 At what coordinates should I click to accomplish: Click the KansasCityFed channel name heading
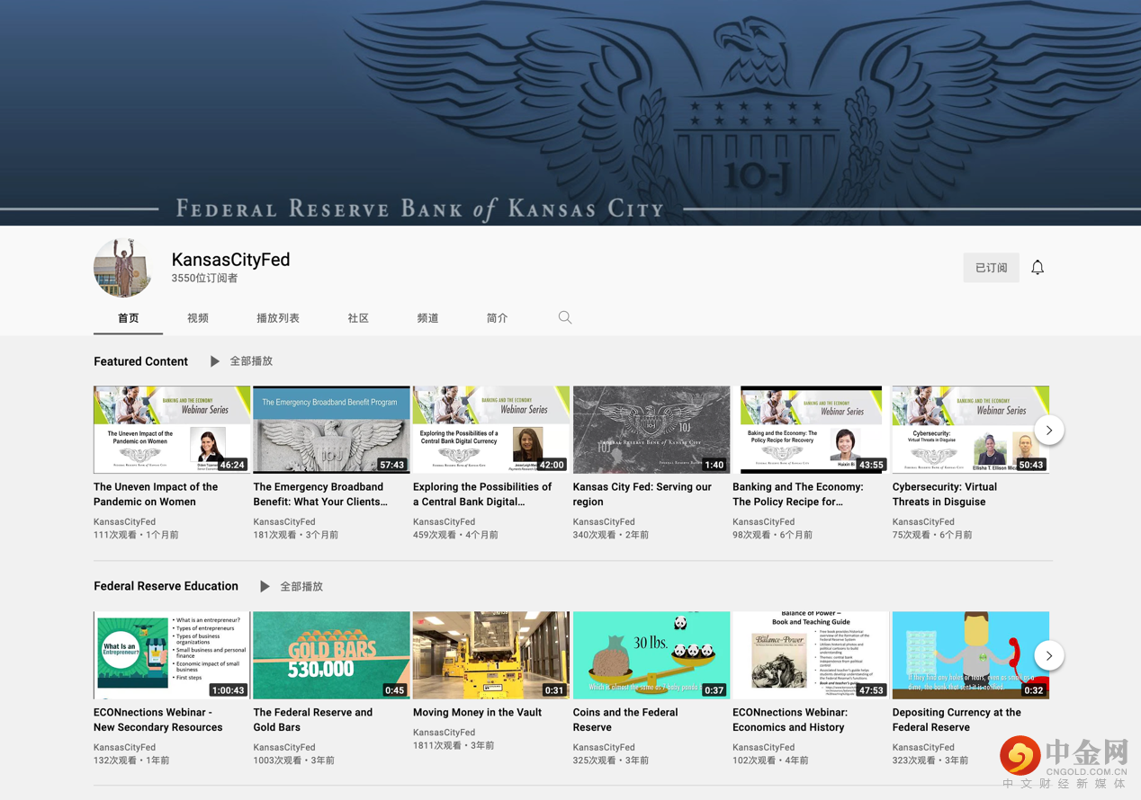click(x=231, y=259)
